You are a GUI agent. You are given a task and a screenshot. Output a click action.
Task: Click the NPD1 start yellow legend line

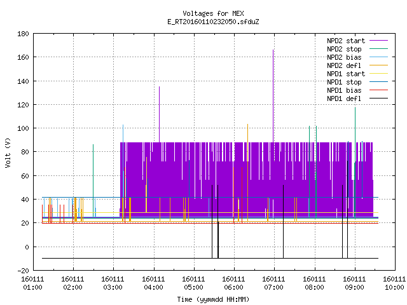(379, 74)
